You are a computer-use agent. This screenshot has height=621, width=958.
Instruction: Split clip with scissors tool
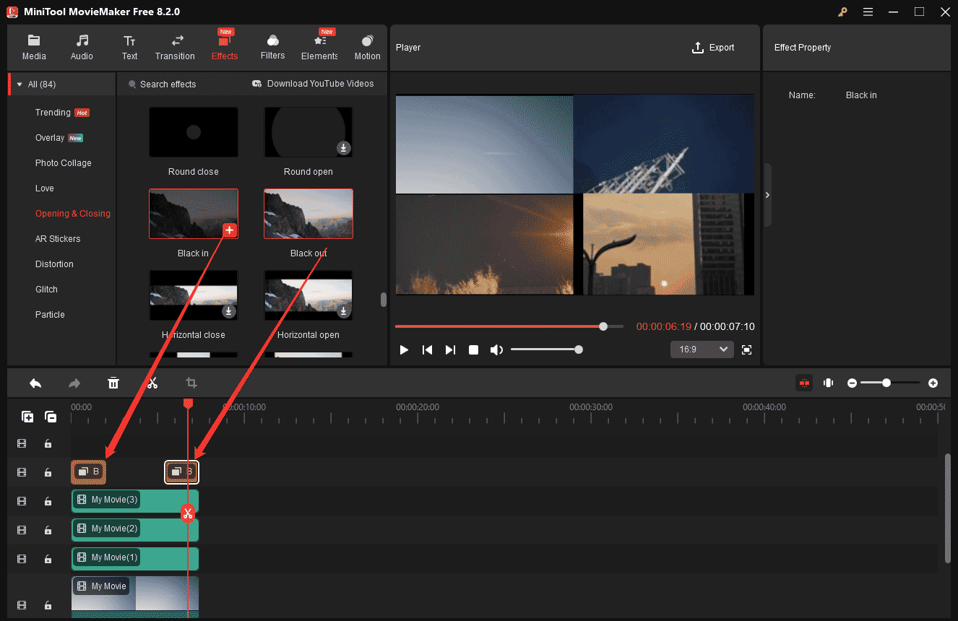pyautogui.click(x=152, y=383)
